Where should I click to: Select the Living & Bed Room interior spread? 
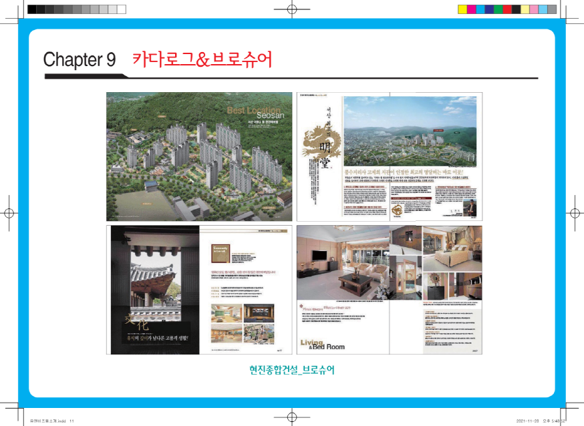(x=389, y=289)
